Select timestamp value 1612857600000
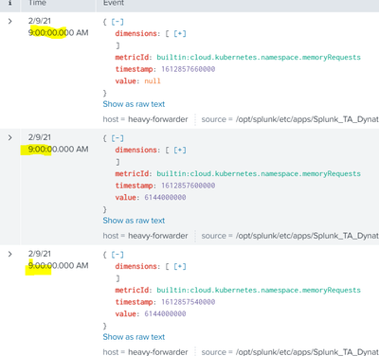 189,186
